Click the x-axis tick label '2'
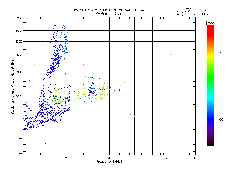Viewport: 230px width, 172px height. click(x=66, y=158)
